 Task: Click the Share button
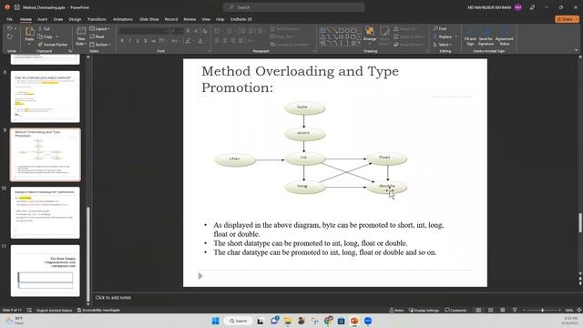[567, 19]
